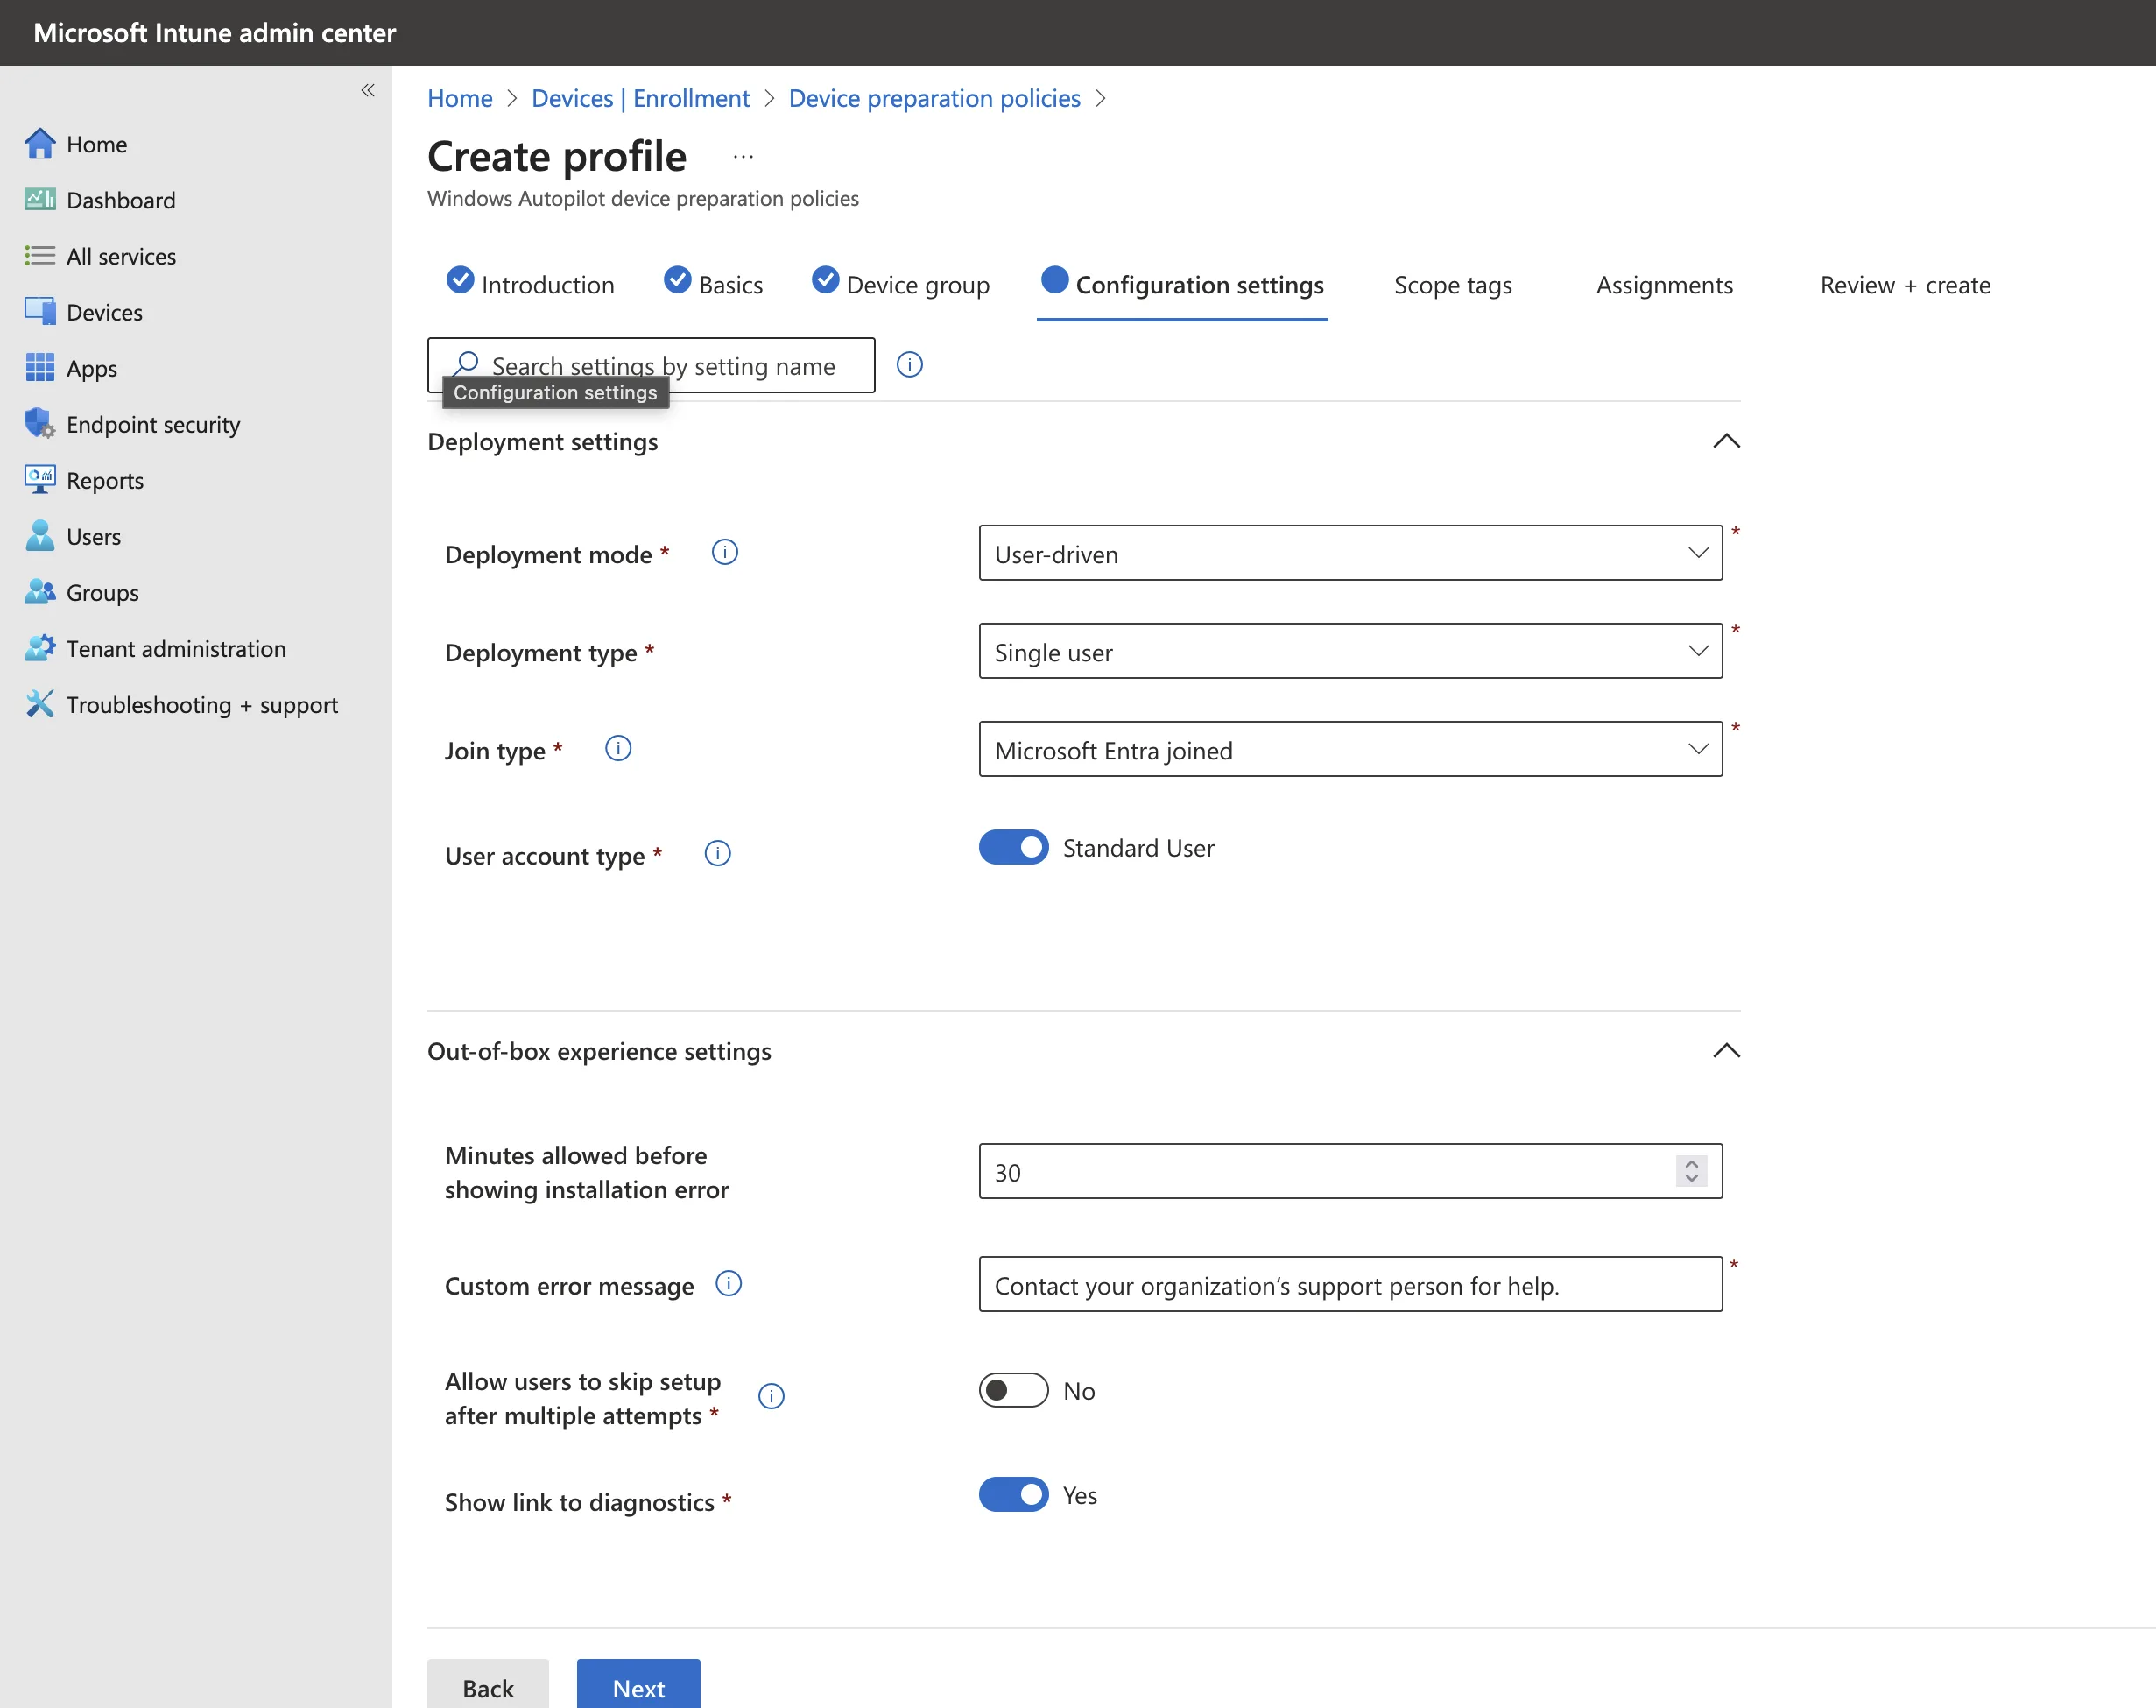Collapse the sidebar with double-chevron icon

click(368, 91)
